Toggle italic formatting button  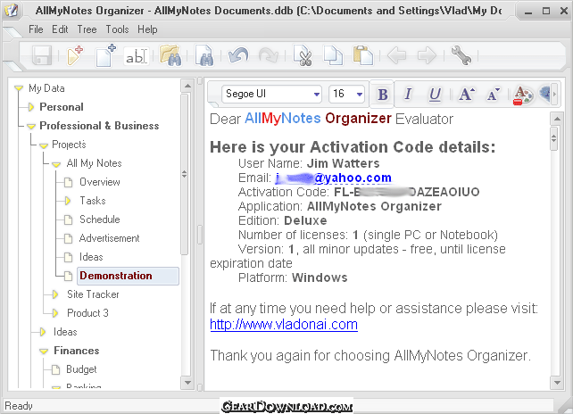tap(408, 94)
